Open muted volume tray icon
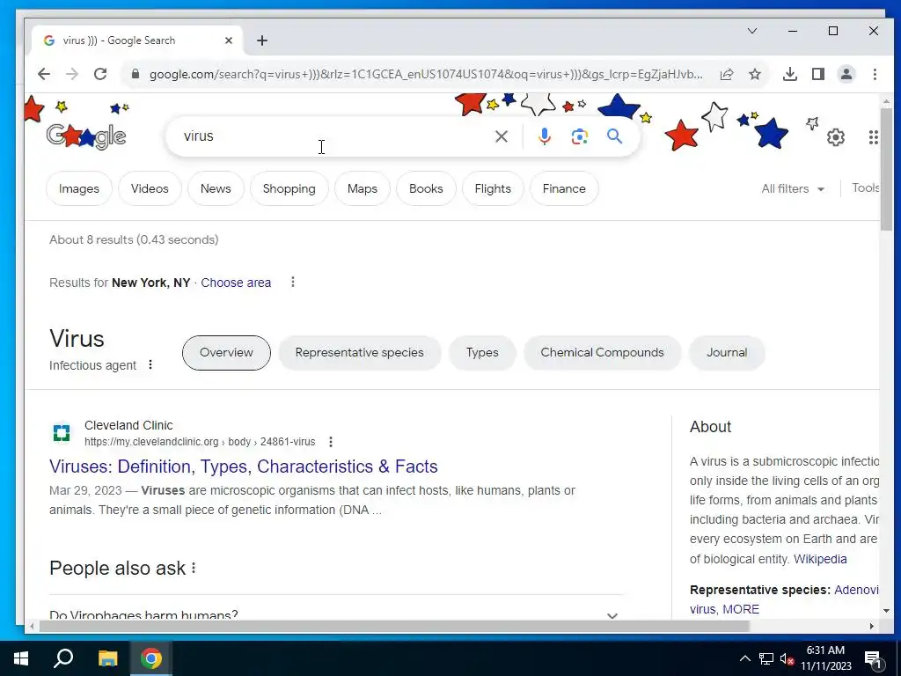 tap(787, 658)
